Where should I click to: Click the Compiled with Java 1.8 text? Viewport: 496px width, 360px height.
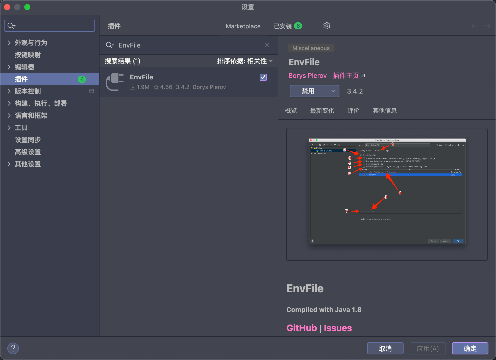pos(324,310)
